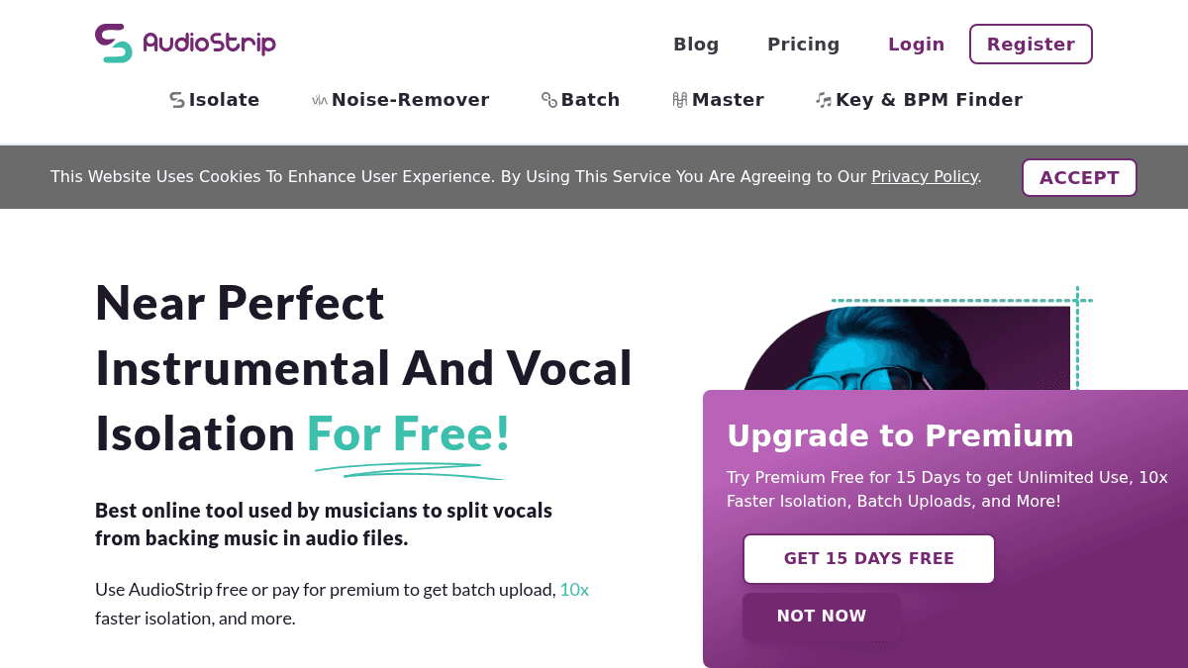Open the Privacy Policy link
This screenshot has width=1188, height=668.
[925, 177]
